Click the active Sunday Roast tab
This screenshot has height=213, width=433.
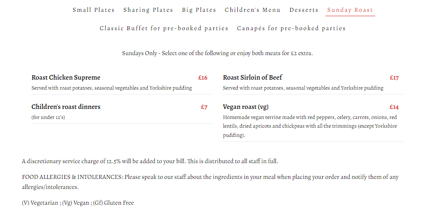point(350,10)
